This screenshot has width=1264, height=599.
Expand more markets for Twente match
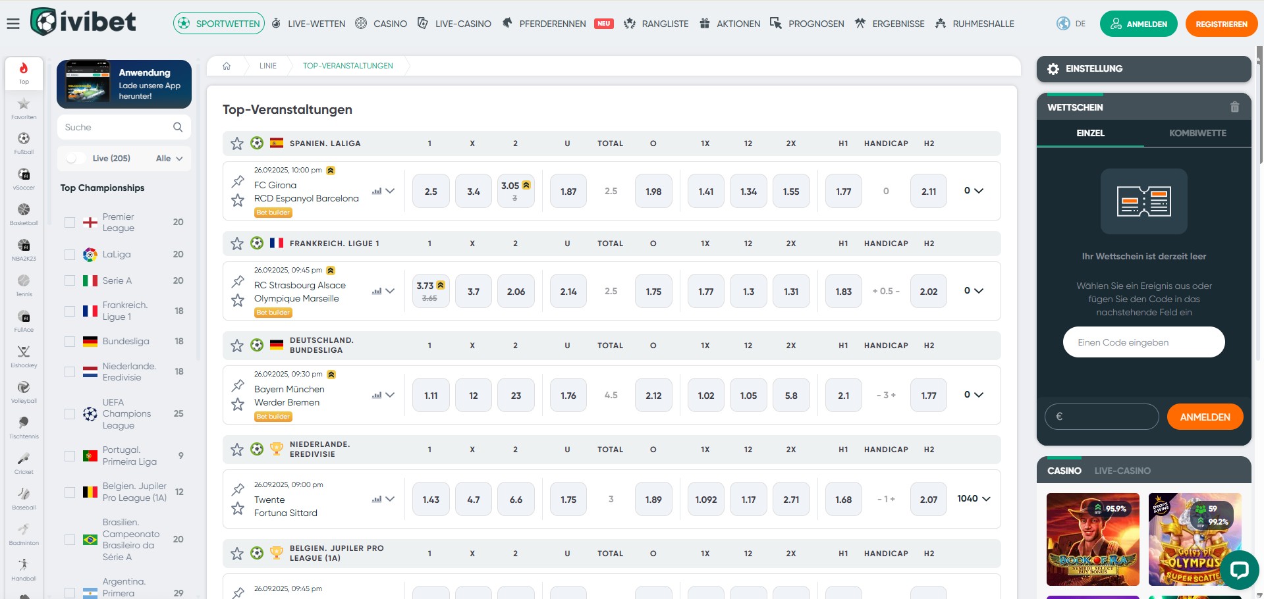(x=974, y=499)
